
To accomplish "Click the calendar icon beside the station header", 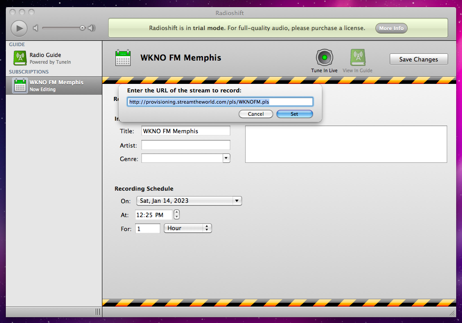I will pos(123,58).
